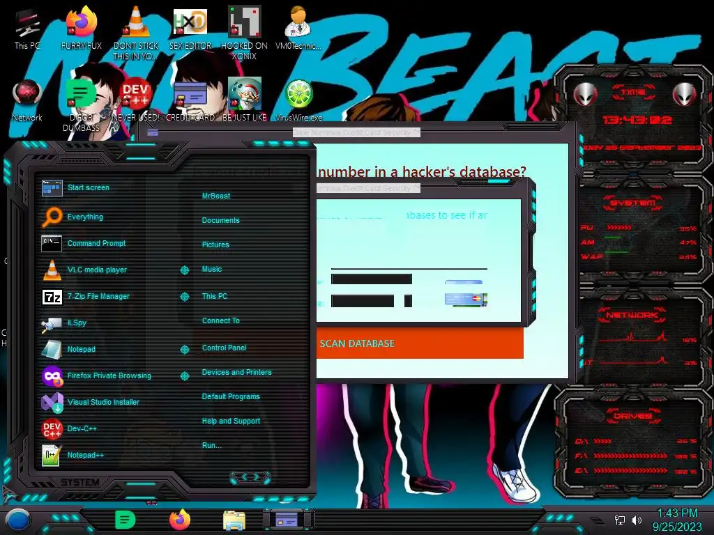The image size is (714, 535).
Task: Click the right arrow of start menu pager
Action: 257,476
